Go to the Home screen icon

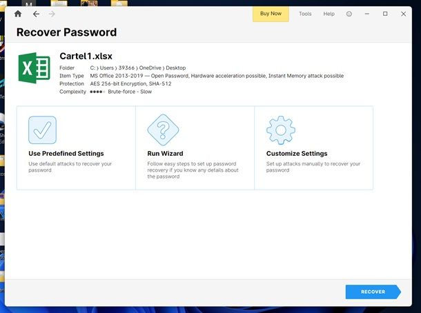point(18,14)
